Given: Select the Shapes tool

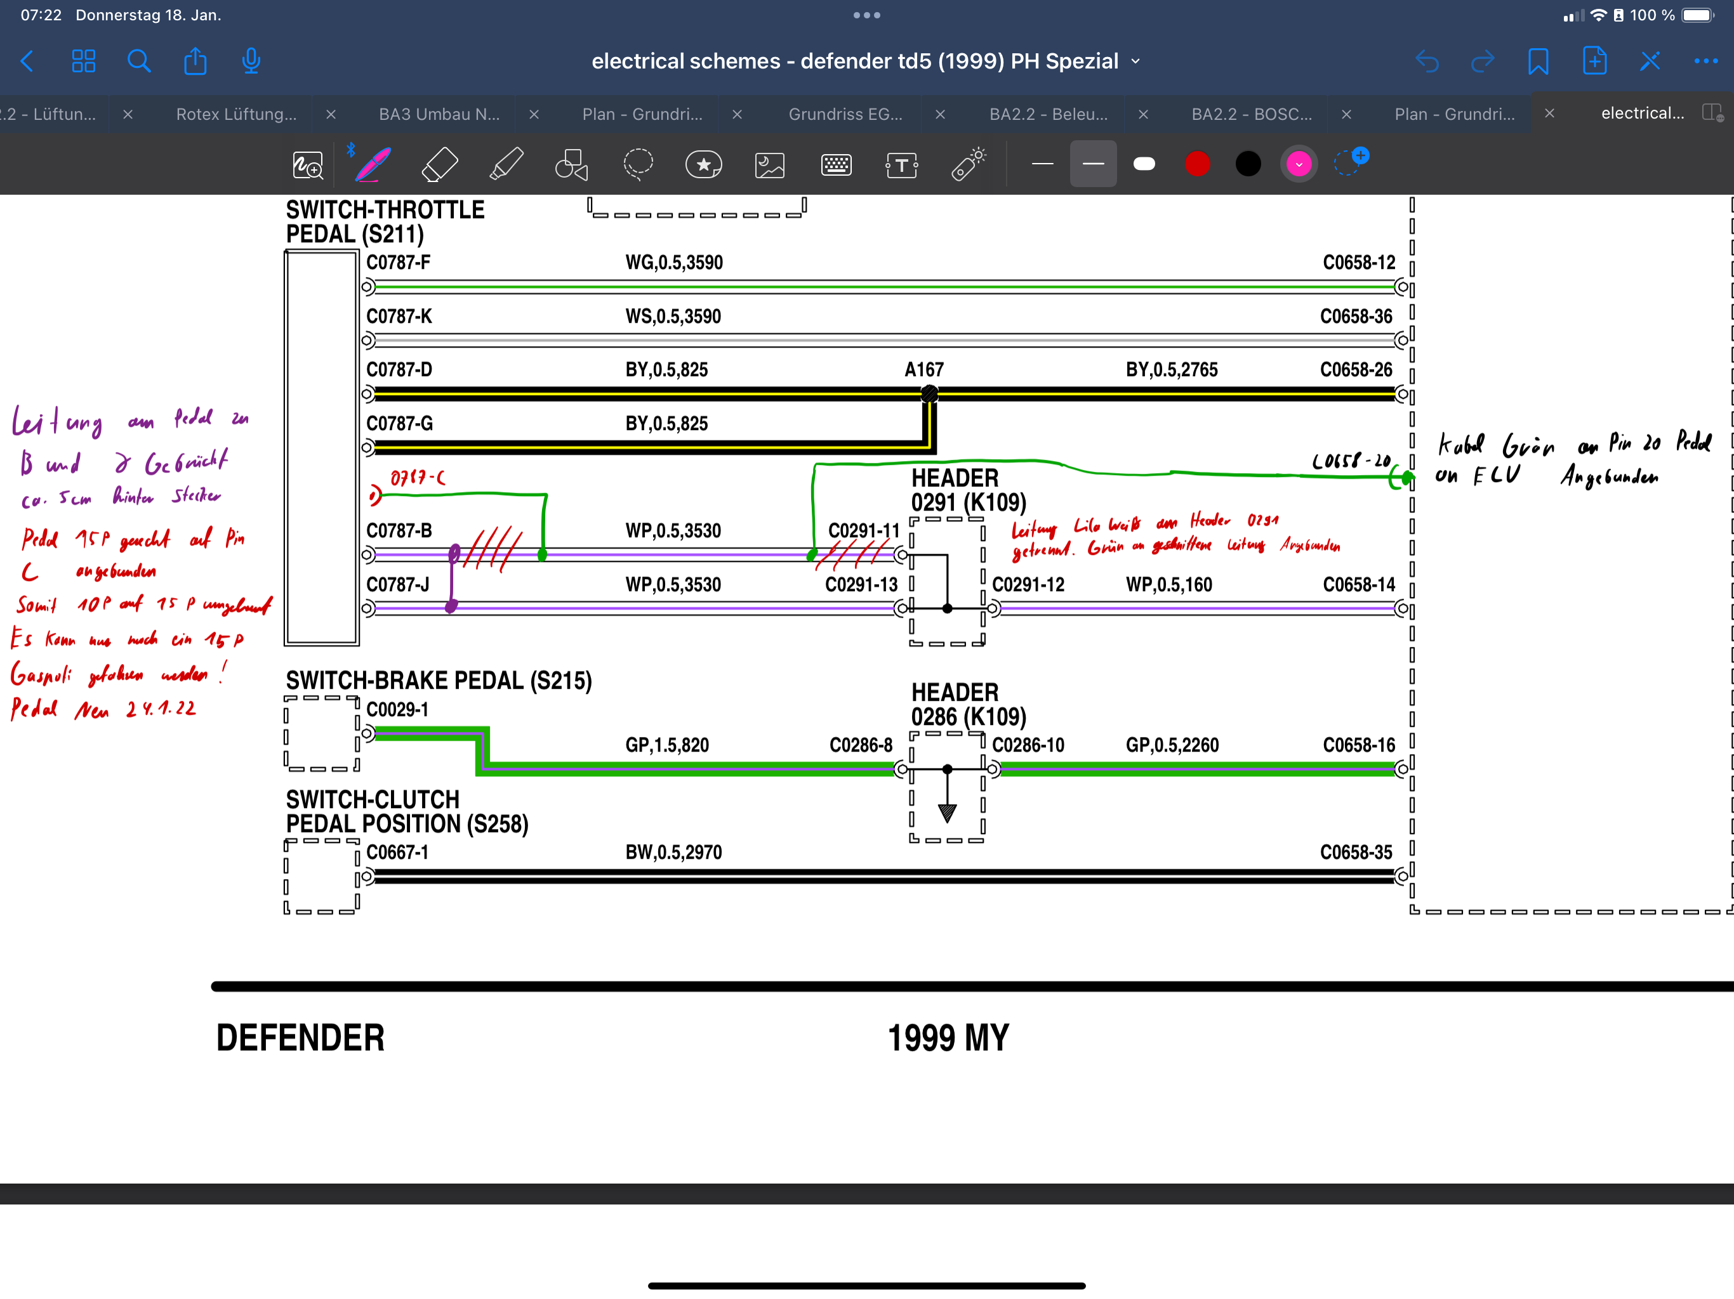Looking at the screenshot, I should (x=571, y=164).
